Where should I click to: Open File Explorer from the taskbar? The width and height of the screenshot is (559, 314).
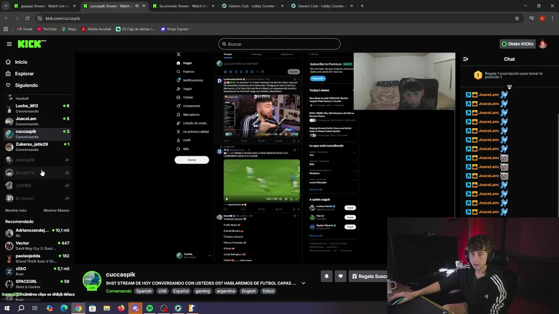pyautogui.click(x=107, y=308)
